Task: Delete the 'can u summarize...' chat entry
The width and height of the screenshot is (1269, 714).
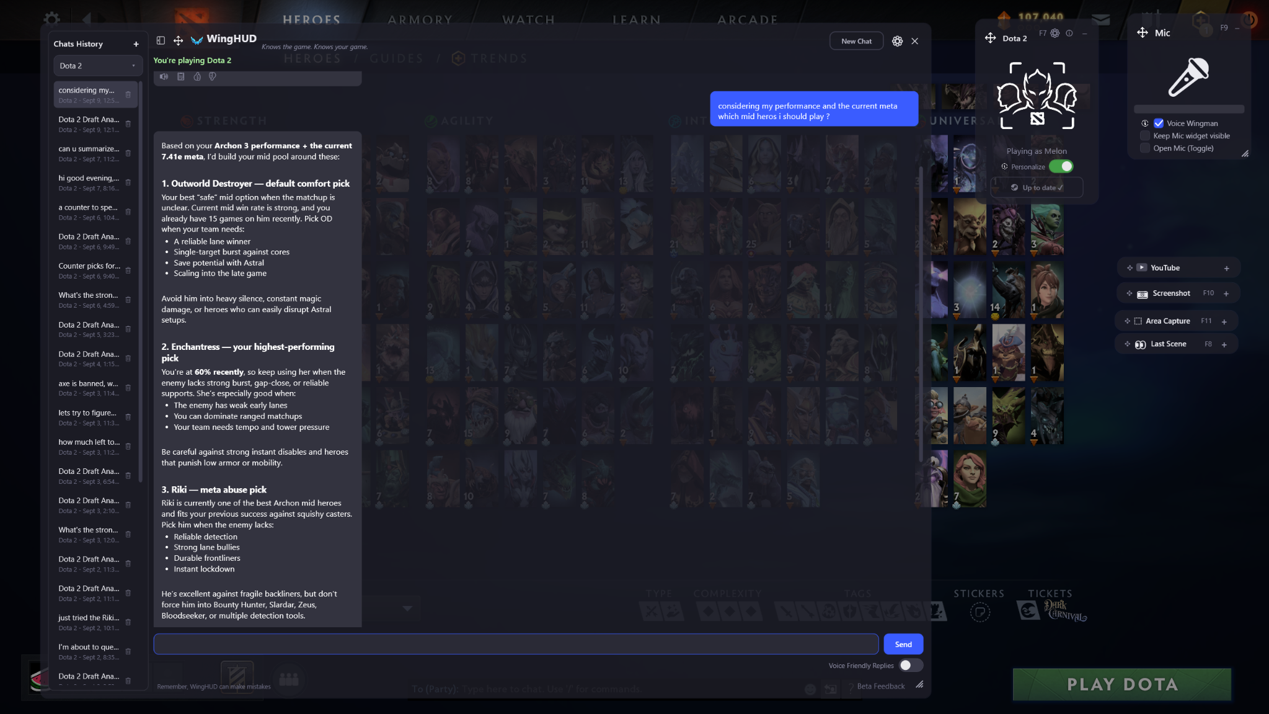Action: [128, 153]
